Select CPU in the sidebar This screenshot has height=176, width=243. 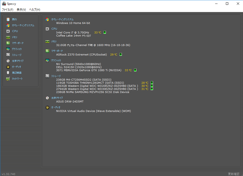tap(15, 31)
